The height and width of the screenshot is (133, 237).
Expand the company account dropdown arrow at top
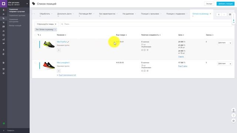pyautogui.click(x=27, y=4)
